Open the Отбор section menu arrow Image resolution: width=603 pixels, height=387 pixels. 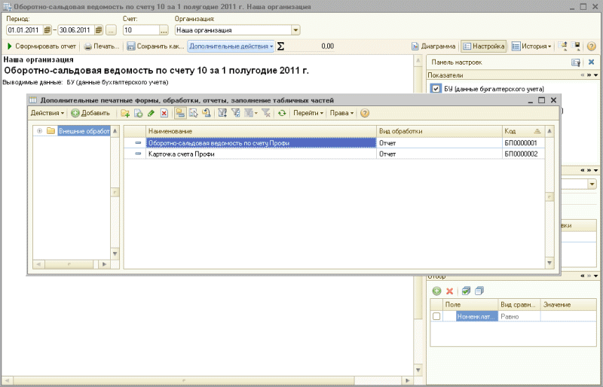[x=596, y=276]
